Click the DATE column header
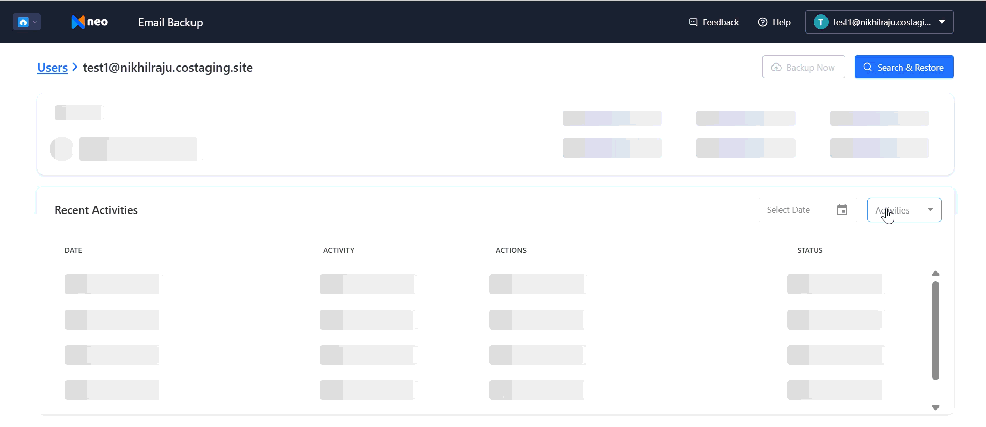The width and height of the screenshot is (986, 427). point(73,250)
